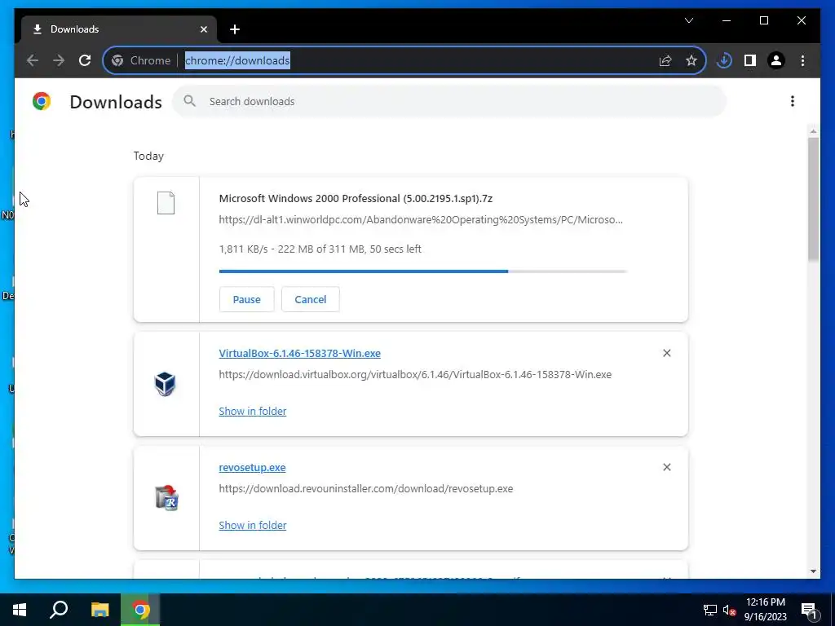
Task: Click the Chrome logo beside Downloads title
Action: 42,101
